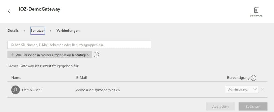Click the Speichern button
The width and height of the screenshot is (274, 112).
tap(253, 107)
